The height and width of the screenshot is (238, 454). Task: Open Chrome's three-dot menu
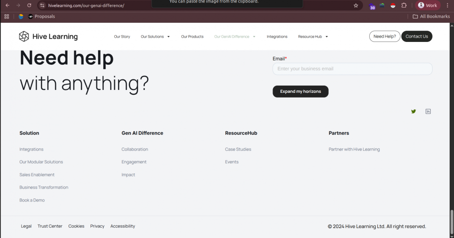coord(447,6)
